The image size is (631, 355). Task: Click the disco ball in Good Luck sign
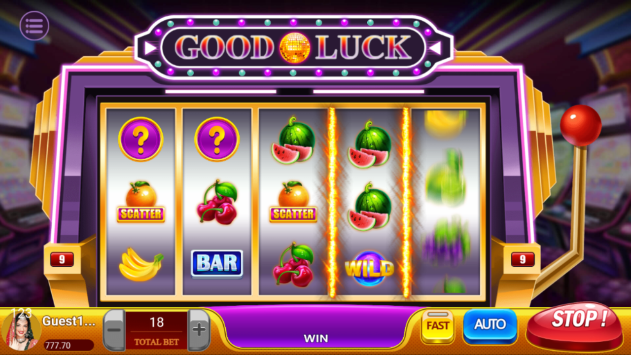click(x=295, y=47)
